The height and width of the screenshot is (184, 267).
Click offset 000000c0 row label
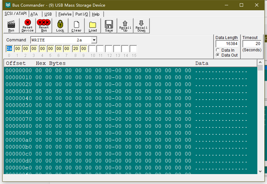(19, 154)
